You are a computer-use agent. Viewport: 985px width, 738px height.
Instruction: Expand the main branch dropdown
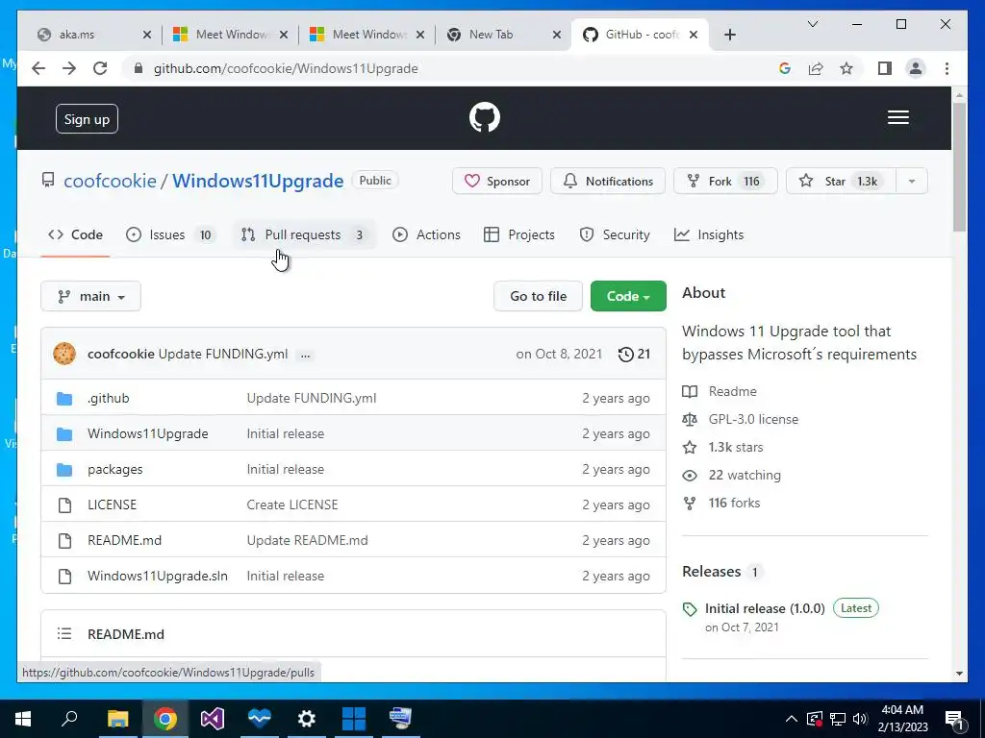(91, 296)
